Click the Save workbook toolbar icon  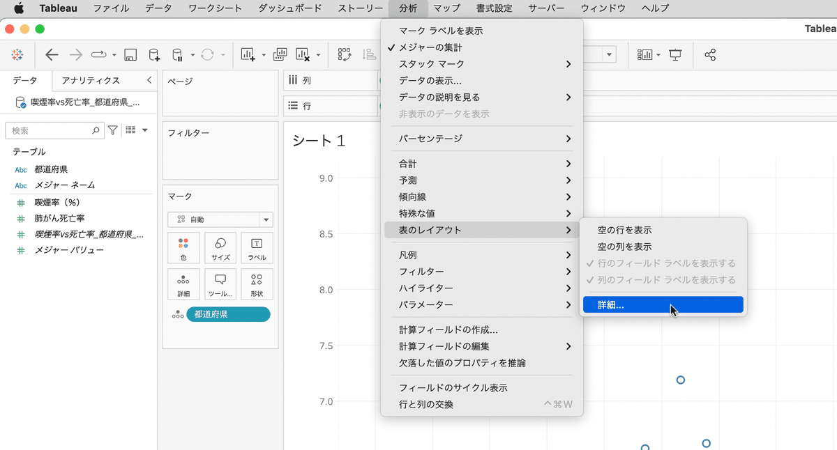(x=130, y=54)
